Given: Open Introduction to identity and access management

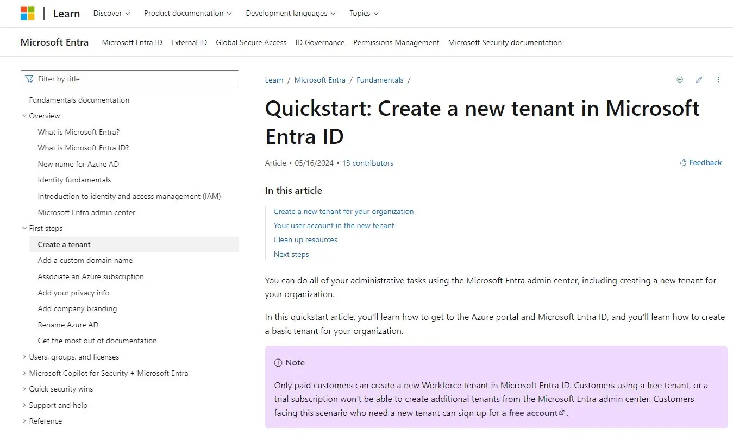Looking at the screenshot, I should pyautogui.click(x=129, y=196).
